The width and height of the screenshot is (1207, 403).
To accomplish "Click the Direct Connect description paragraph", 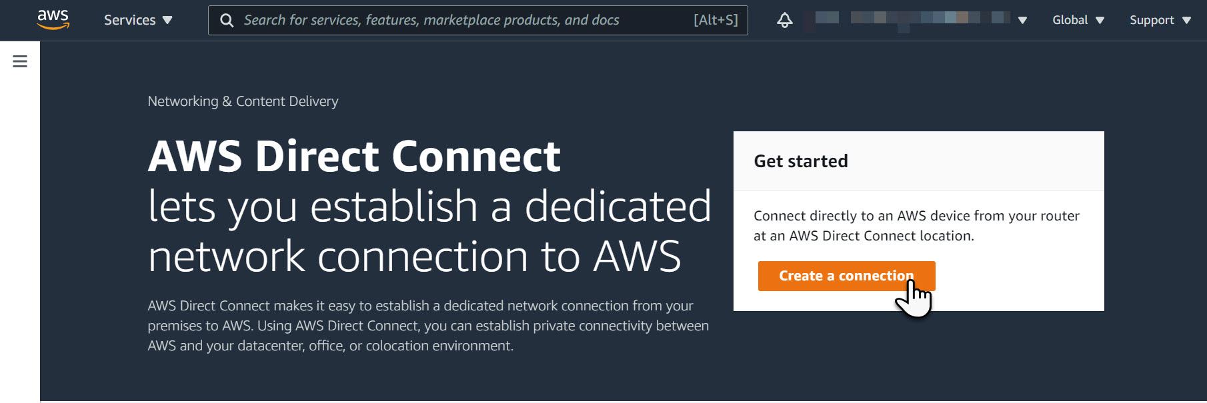I will pyautogui.click(x=428, y=326).
